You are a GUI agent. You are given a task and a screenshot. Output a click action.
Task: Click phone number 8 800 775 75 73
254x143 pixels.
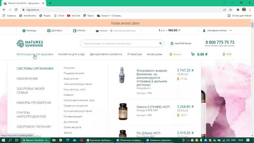point(220,43)
